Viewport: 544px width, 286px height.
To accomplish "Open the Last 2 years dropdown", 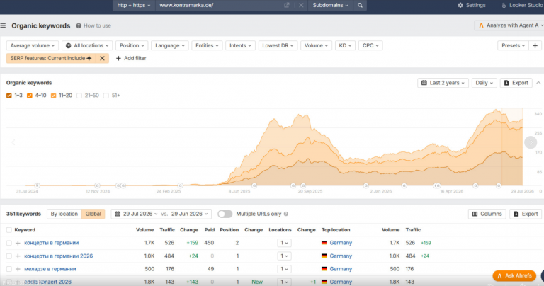I will (x=443, y=83).
